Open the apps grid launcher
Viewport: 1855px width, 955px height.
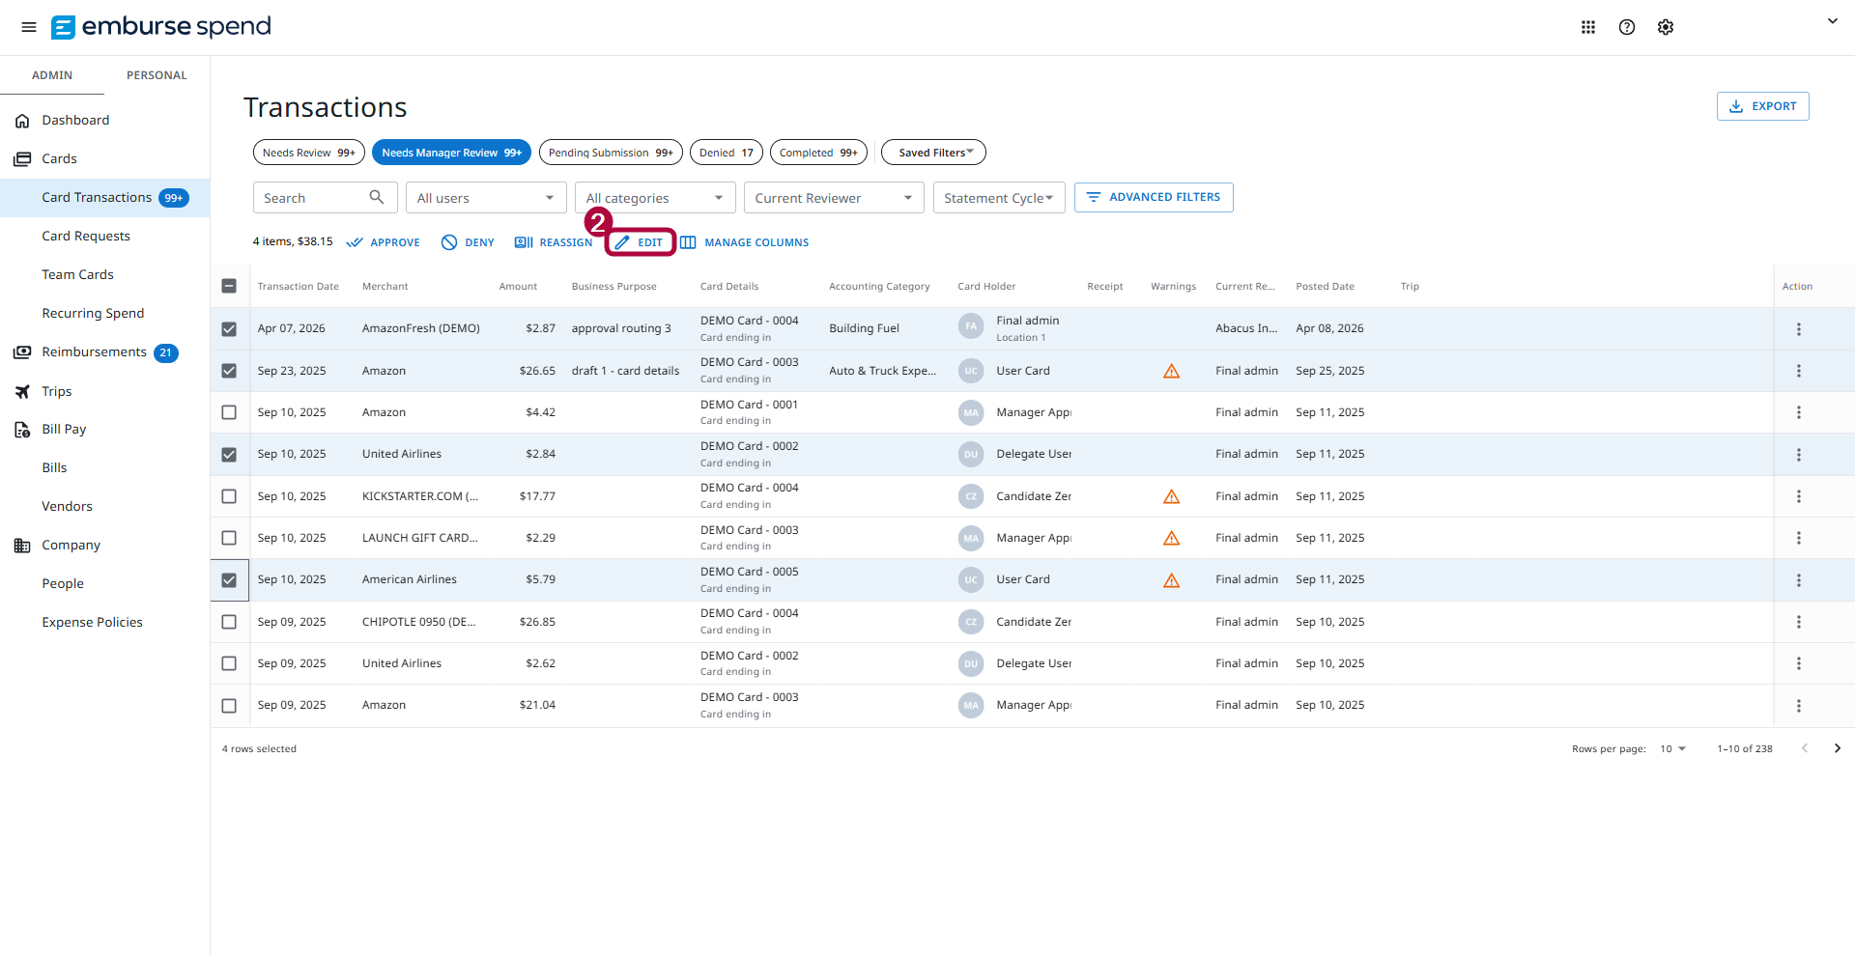[x=1588, y=27]
